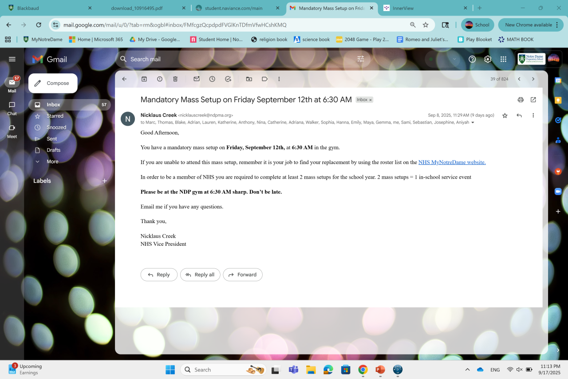Open Gmail Support help icon

pyautogui.click(x=472, y=59)
